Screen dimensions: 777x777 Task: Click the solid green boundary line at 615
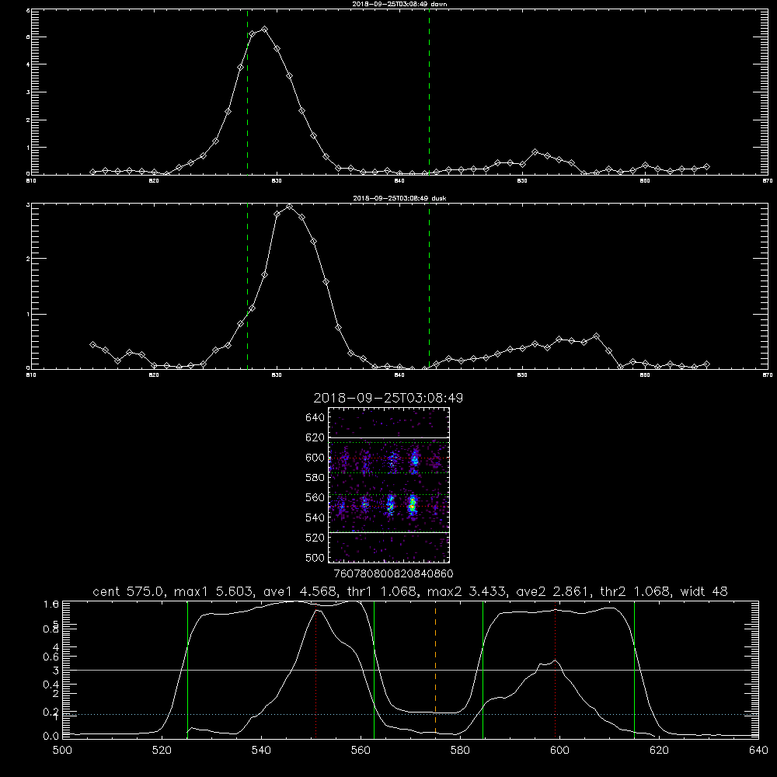pos(634,670)
